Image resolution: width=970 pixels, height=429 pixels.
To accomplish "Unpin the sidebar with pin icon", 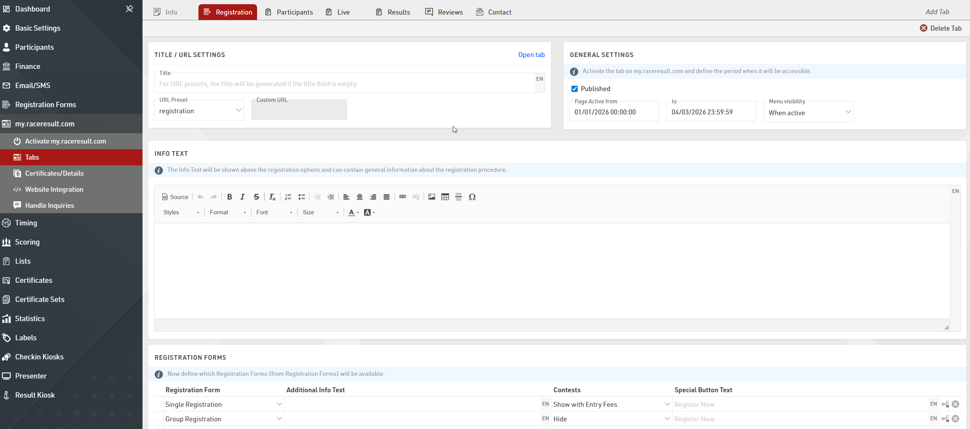I will click(129, 9).
